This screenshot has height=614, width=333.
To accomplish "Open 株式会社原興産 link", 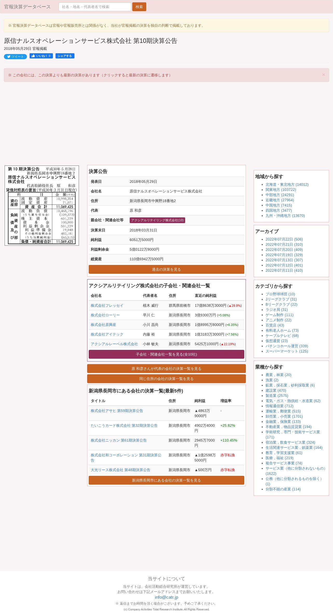I will pos(103,325).
